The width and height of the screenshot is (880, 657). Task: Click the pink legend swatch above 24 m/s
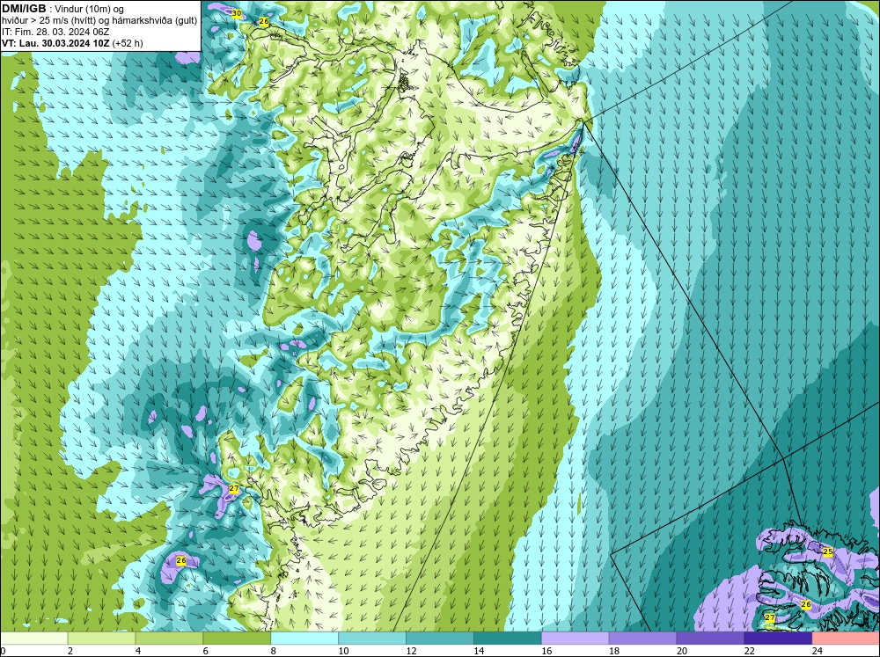pos(846,639)
